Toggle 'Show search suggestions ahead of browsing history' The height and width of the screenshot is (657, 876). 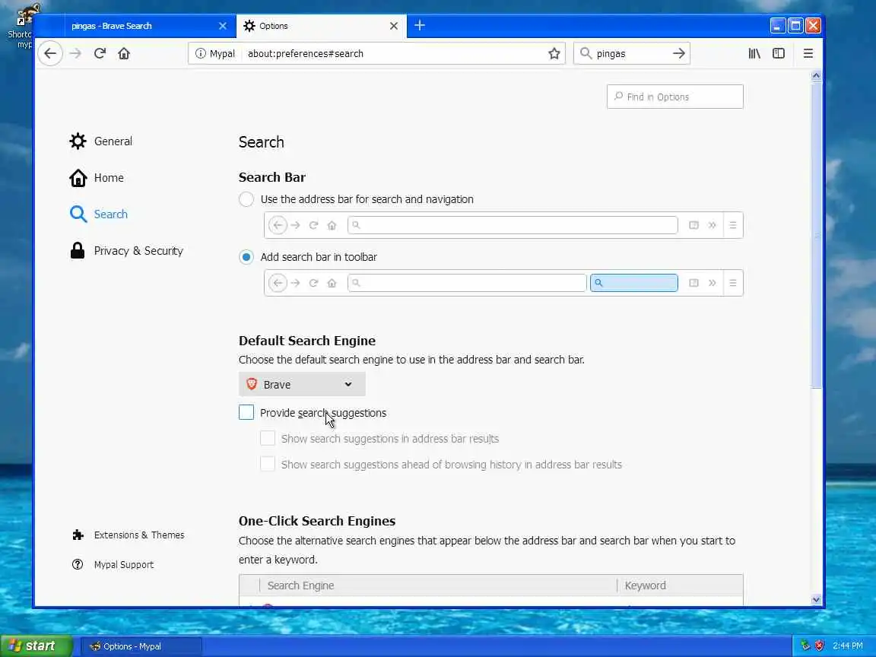point(268,465)
